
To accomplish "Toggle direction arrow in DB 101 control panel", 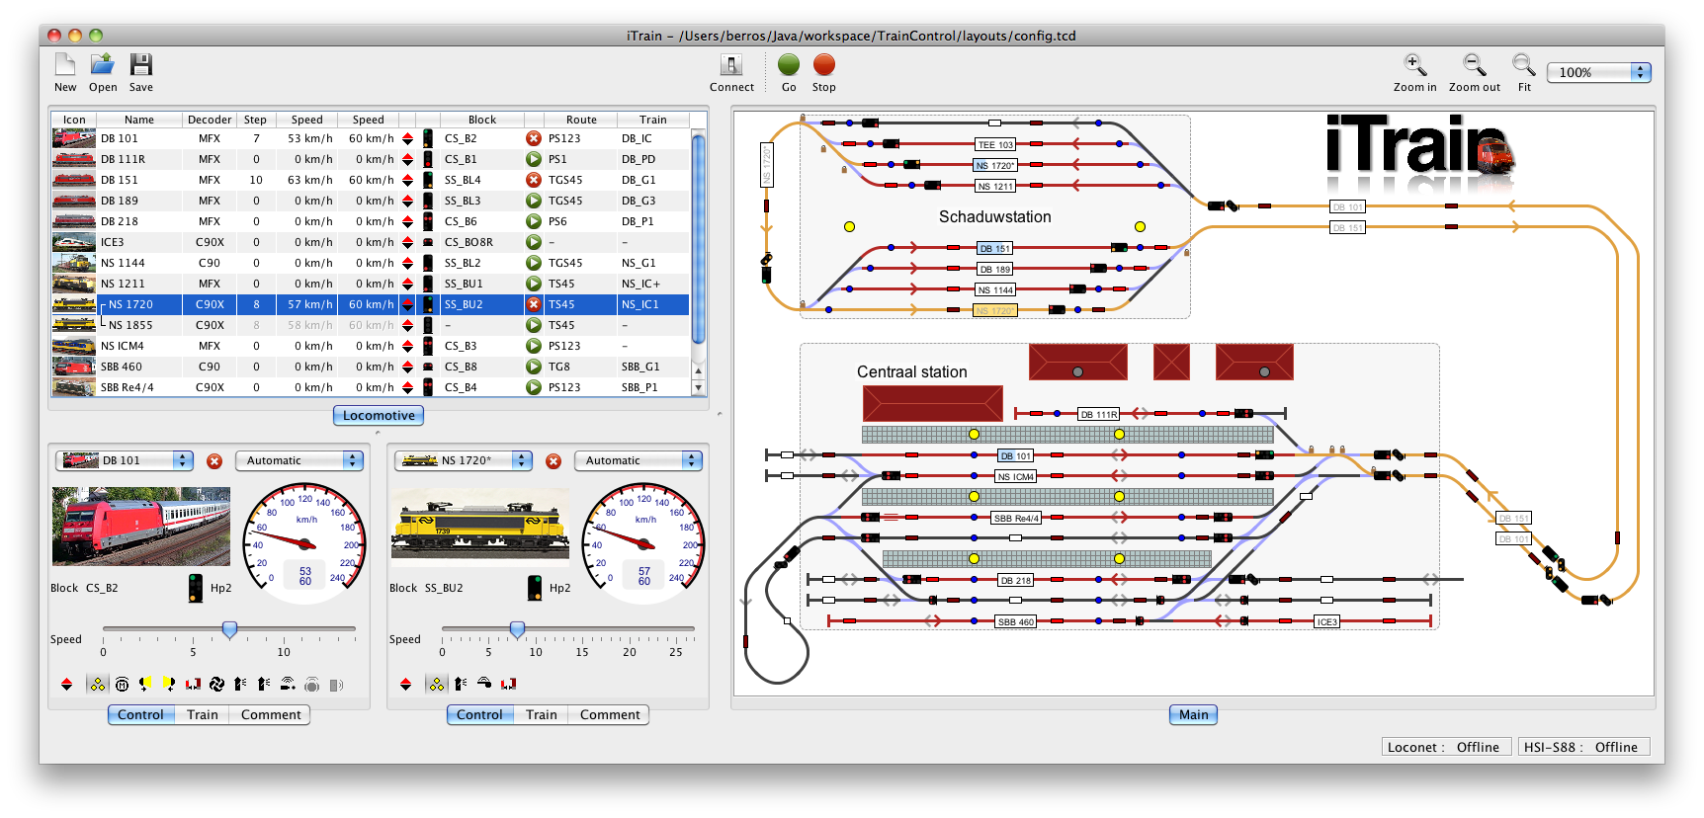I will pyautogui.click(x=66, y=684).
